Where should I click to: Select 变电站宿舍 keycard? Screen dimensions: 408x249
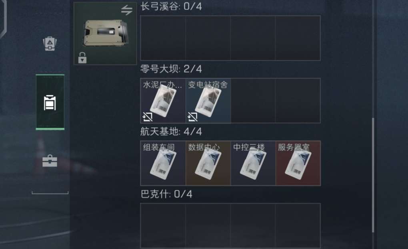click(x=208, y=101)
